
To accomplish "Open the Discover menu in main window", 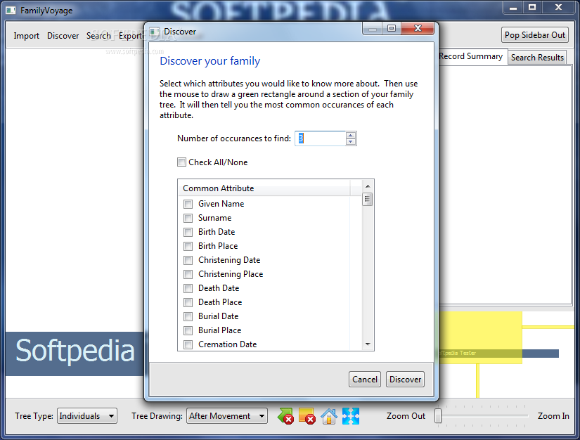I will [x=63, y=36].
